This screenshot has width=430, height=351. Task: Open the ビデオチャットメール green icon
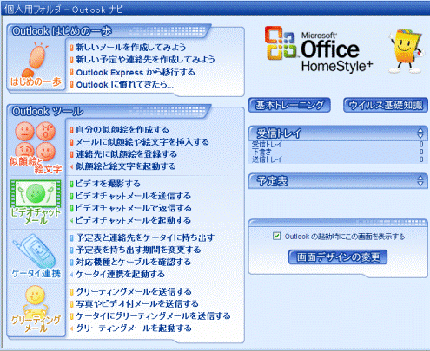(36, 202)
